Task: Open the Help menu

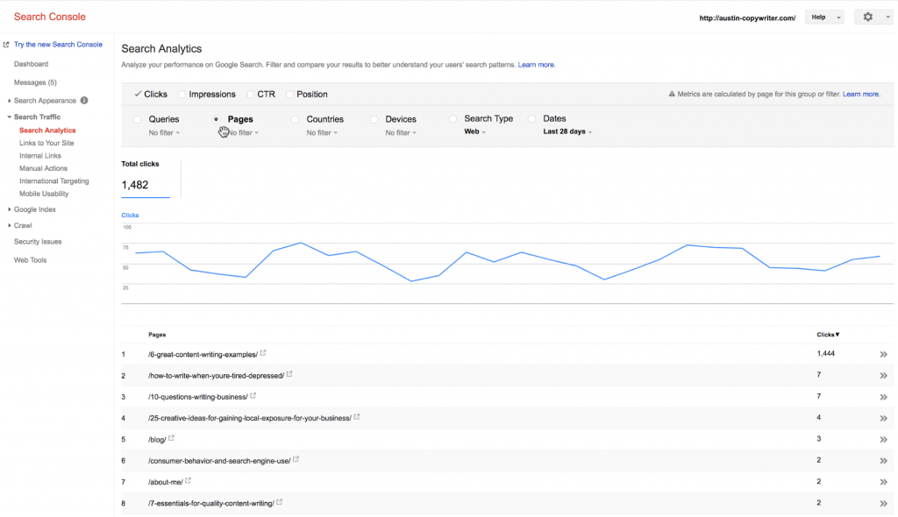Action: tap(824, 17)
